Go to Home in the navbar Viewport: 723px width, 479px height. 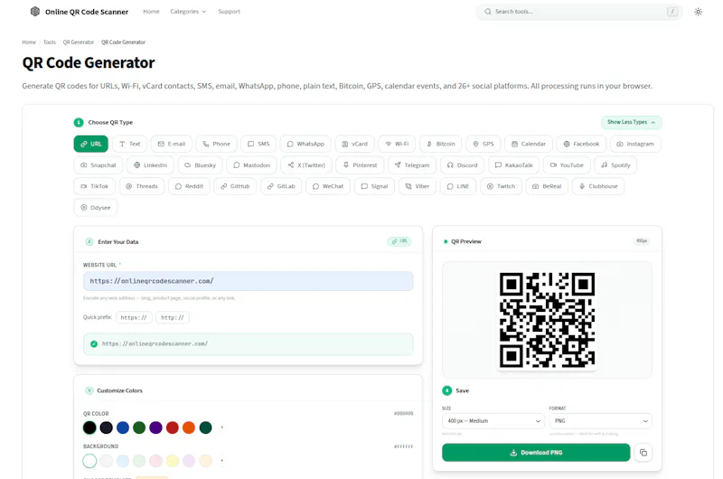tap(151, 12)
